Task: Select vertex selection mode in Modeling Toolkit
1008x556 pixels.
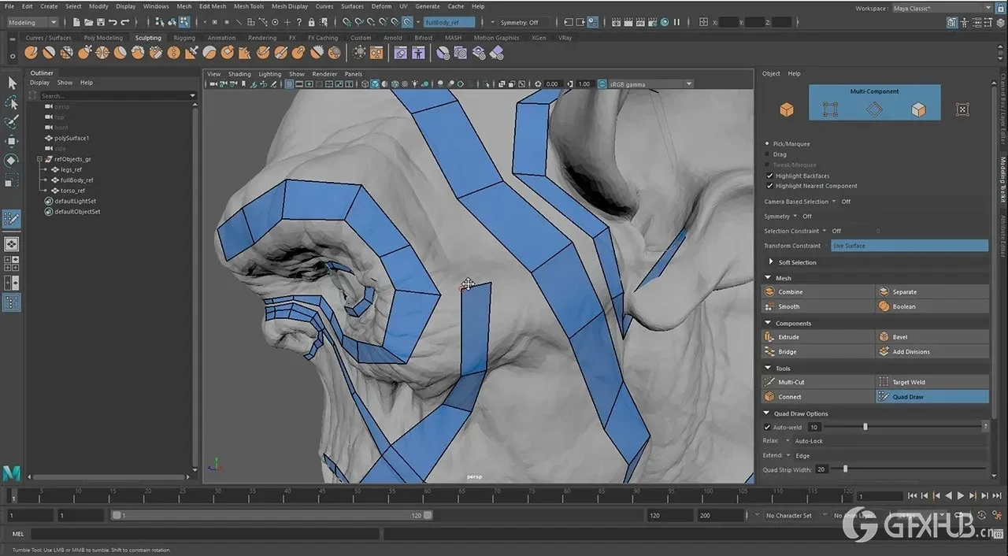Action: [x=829, y=110]
